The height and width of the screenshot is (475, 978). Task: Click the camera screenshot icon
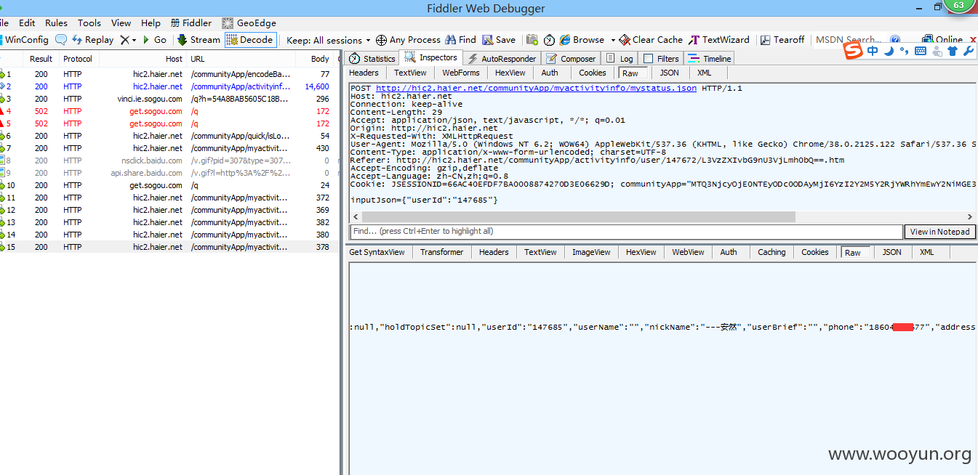(532, 40)
